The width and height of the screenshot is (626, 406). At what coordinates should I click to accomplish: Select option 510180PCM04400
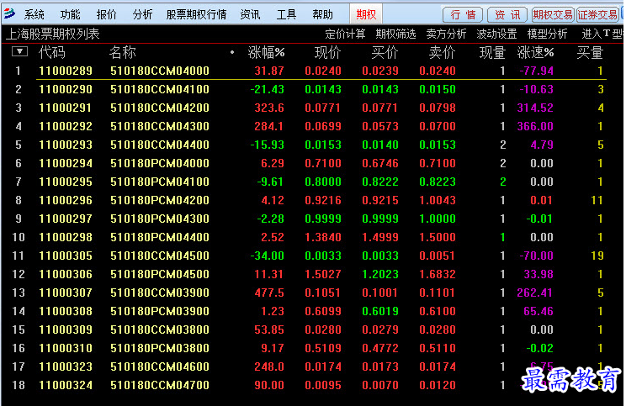[160, 237]
